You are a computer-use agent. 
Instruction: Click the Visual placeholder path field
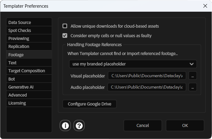[x=147, y=76]
